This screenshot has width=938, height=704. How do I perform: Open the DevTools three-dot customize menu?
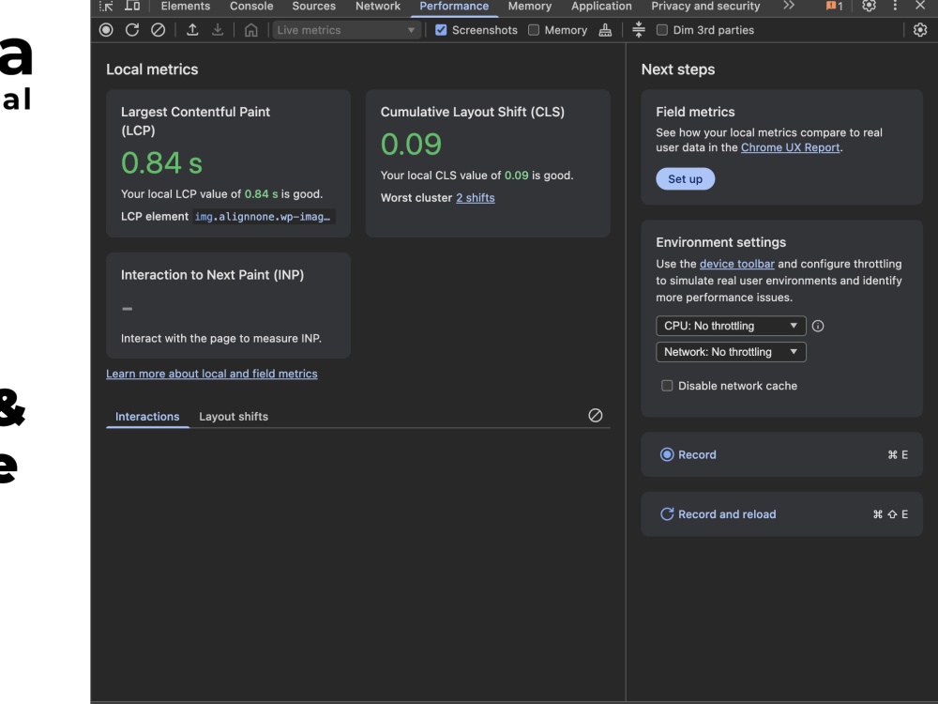pos(895,6)
